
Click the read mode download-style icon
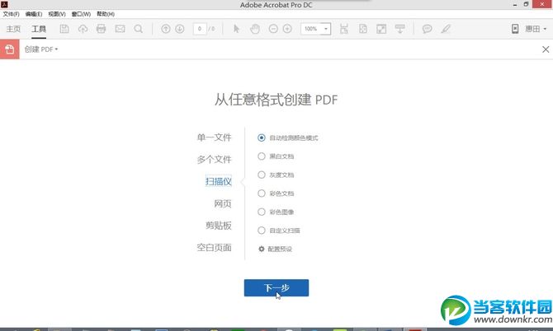click(x=400, y=29)
